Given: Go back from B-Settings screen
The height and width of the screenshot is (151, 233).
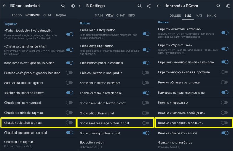Looking at the screenshot, I should tap(80, 6).
